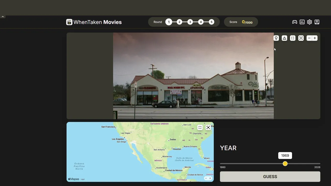Screen dimensions: 331x186
Task: Click the warning triangle report icon
Action: [284, 38]
